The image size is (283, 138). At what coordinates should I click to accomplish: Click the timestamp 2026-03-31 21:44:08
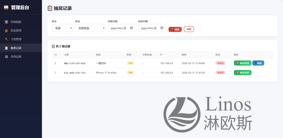193,63
